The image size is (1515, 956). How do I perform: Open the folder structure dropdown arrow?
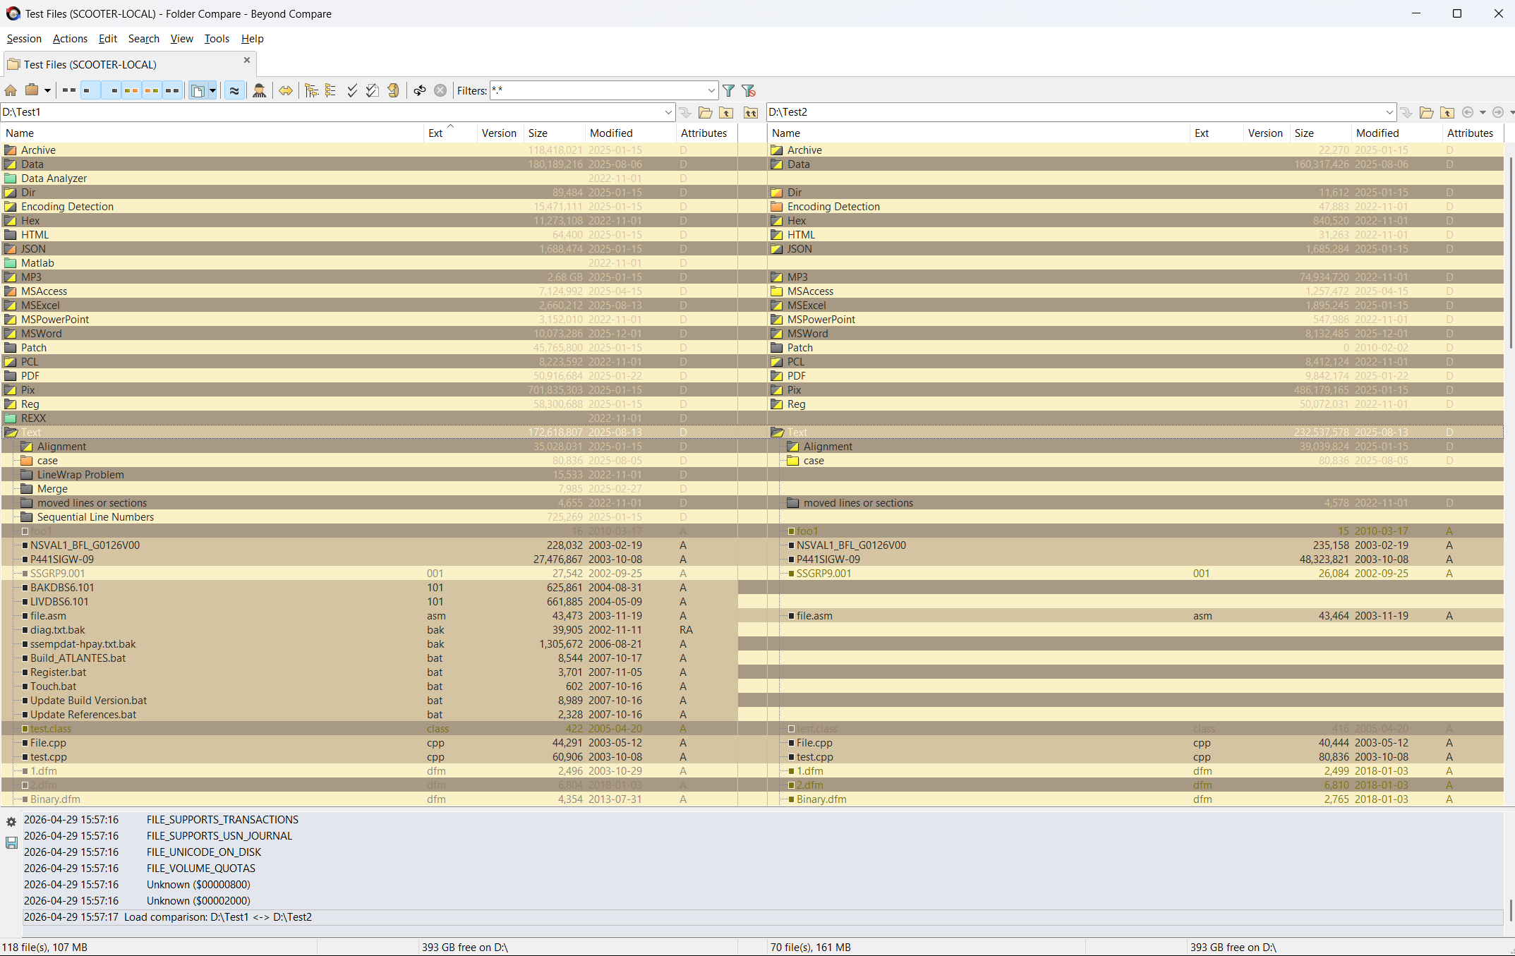point(212,90)
